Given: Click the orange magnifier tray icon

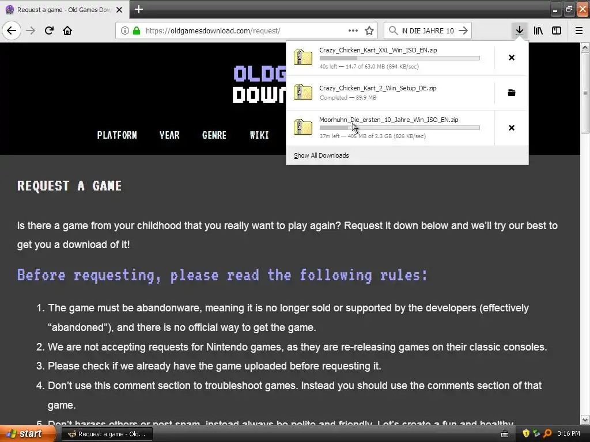Looking at the screenshot, I should [547, 434].
